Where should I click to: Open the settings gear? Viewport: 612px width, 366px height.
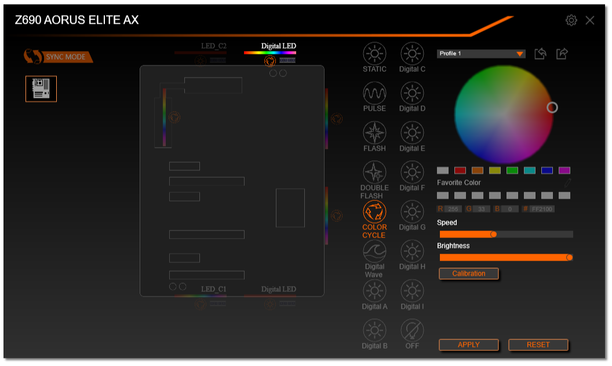coord(571,20)
